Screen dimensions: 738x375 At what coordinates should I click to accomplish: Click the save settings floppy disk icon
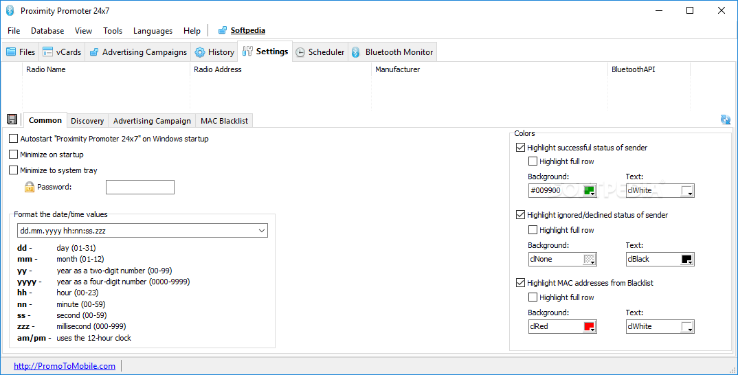click(12, 120)
